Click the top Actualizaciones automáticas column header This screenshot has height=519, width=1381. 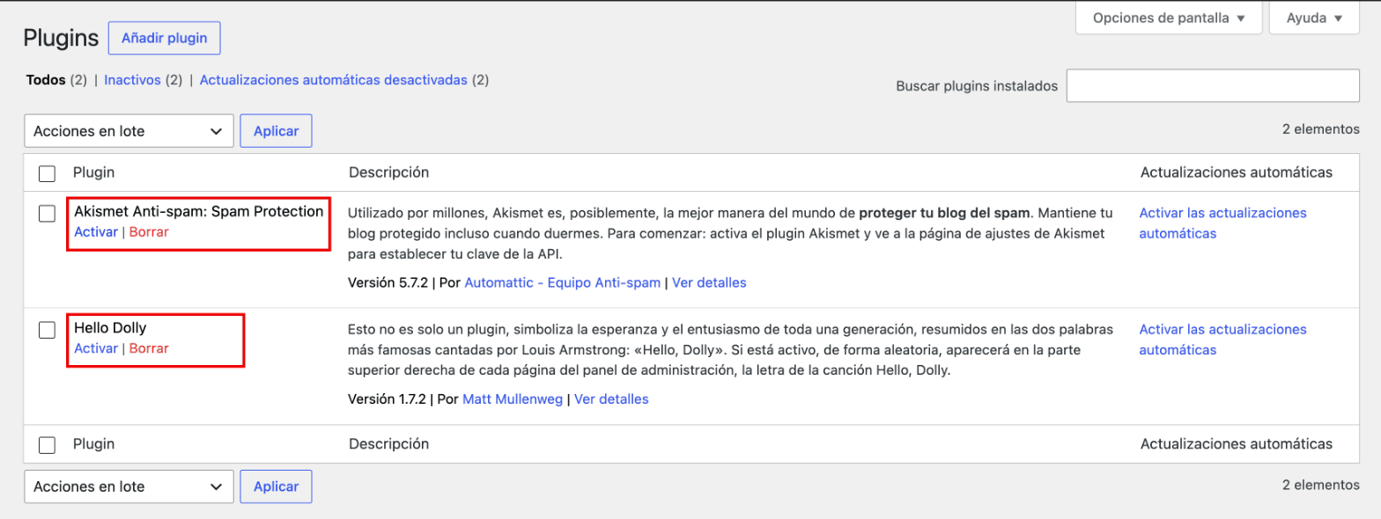[1236, 172]
